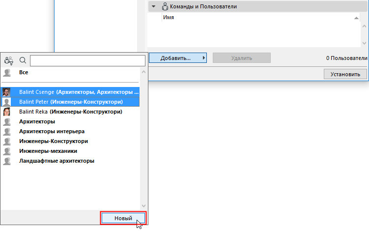This screenshot has width=369, height=231.
Task: Open the 'Добавить...' dropdown button
Action: pyautogui.click(x=178, y=58)
